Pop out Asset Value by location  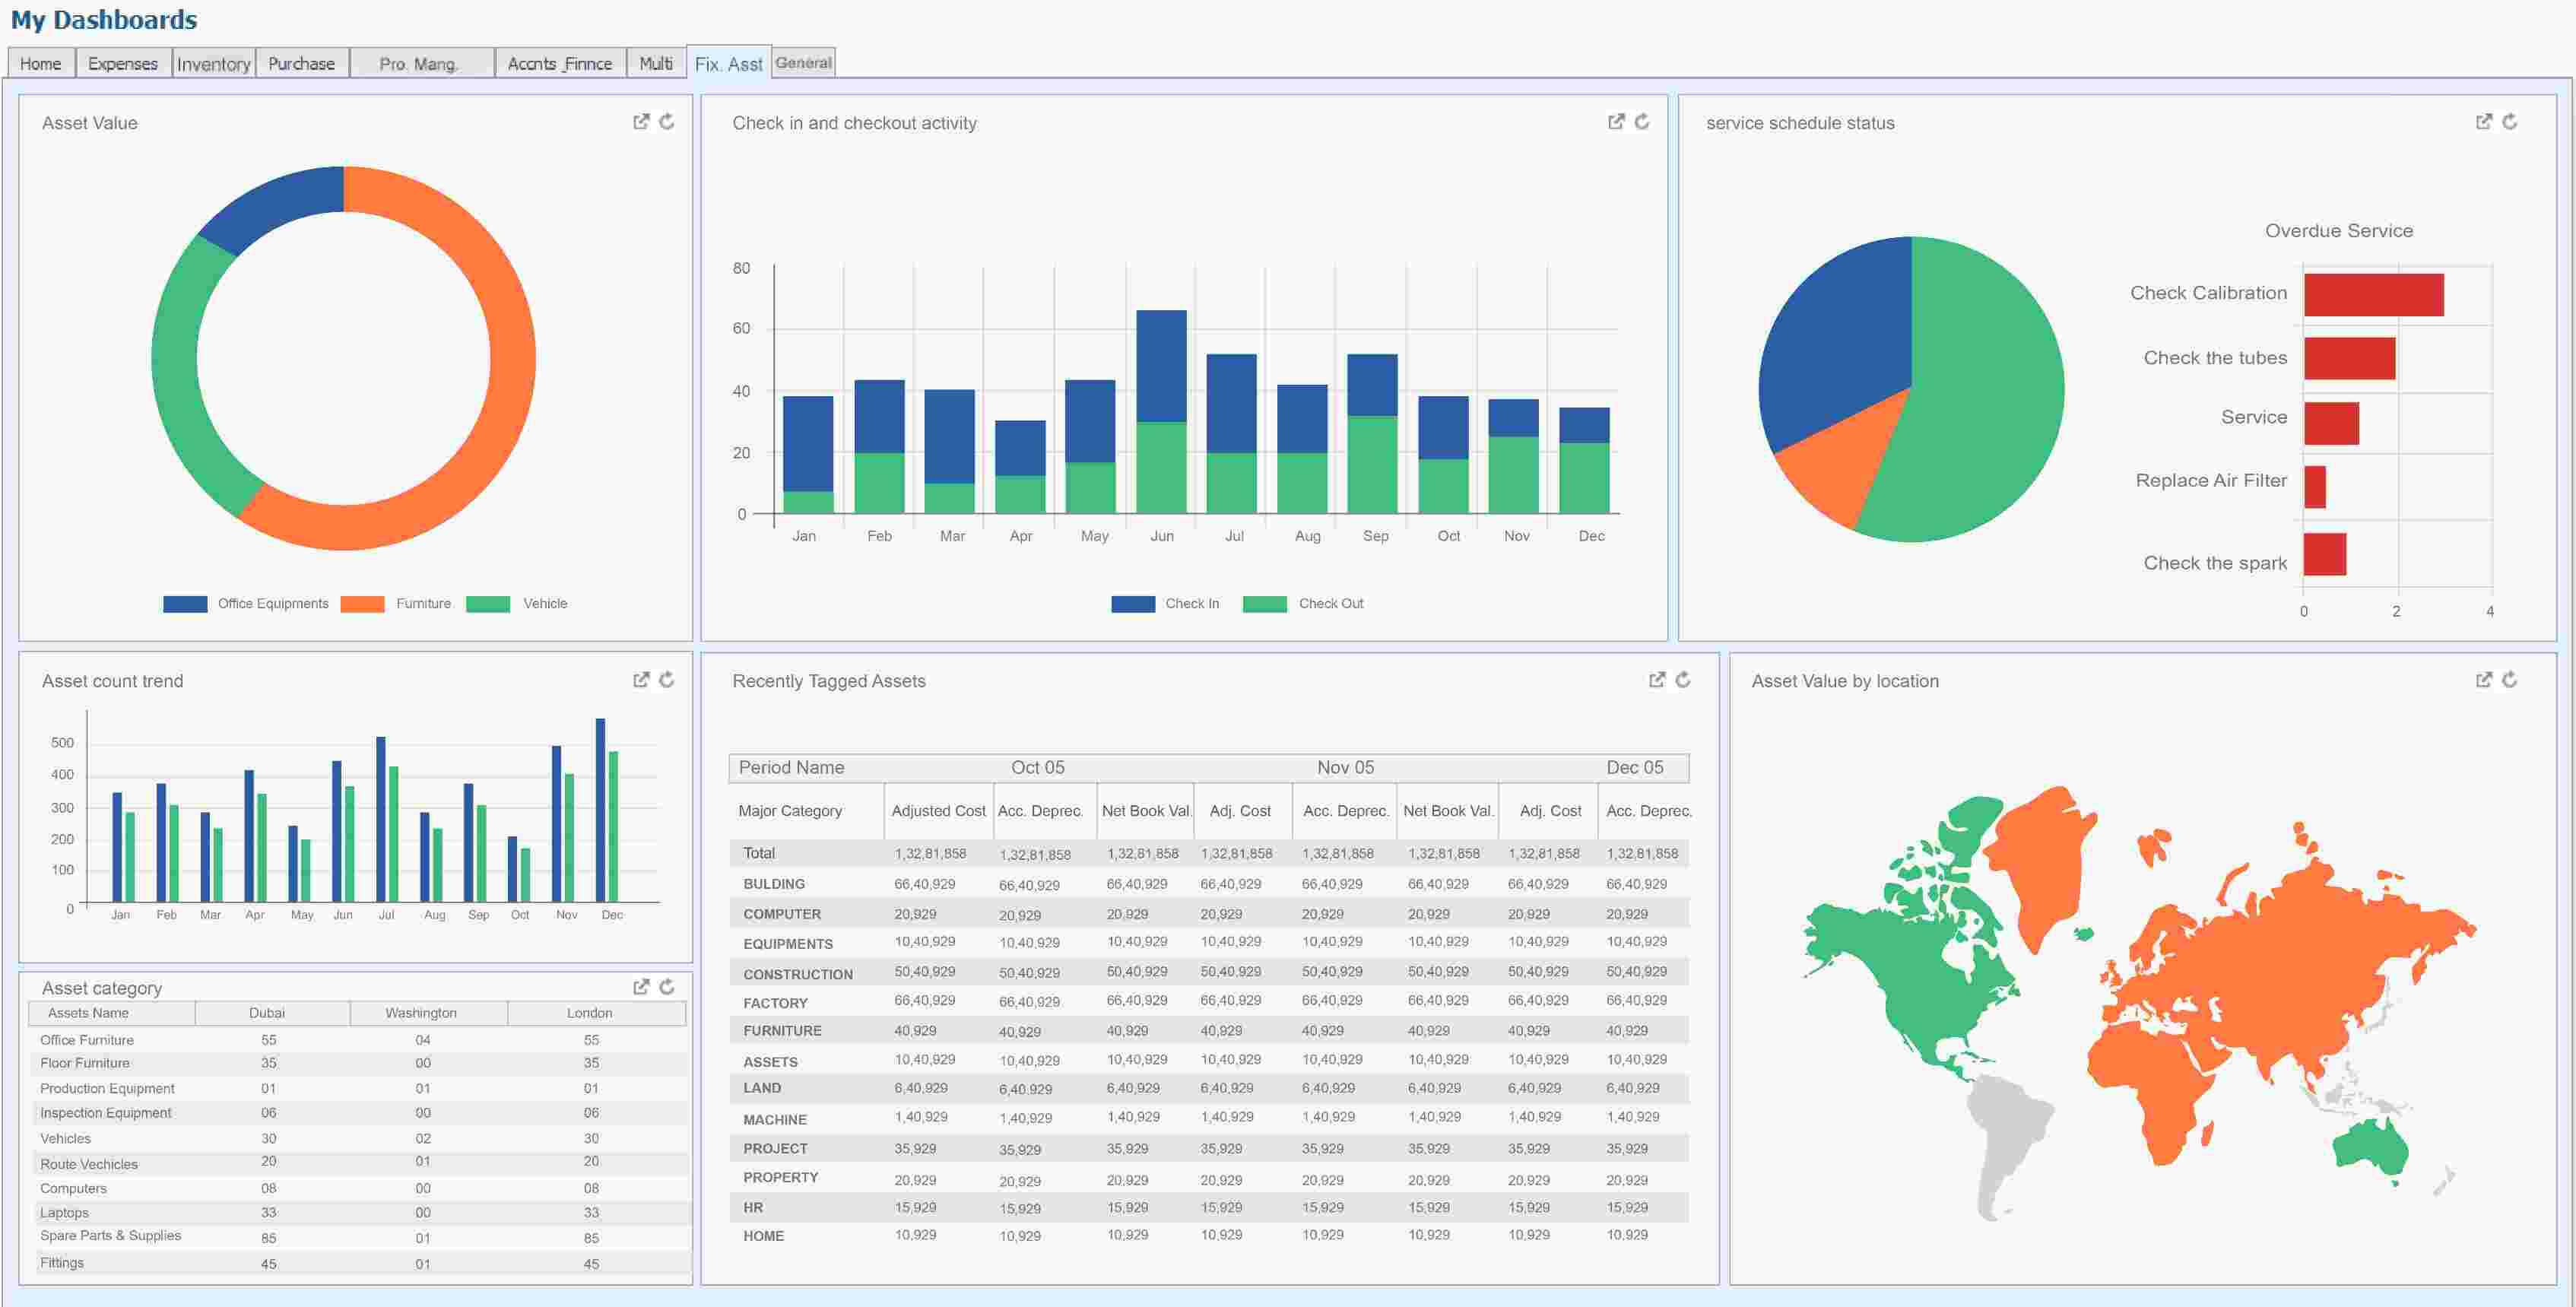(2484, 680)
